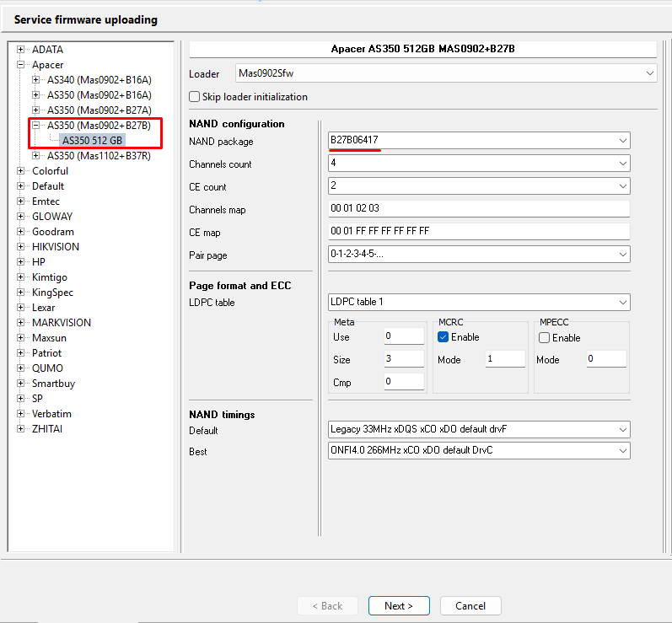
Task: Collapse the Apacer tree node
Action: coord(20,65)
